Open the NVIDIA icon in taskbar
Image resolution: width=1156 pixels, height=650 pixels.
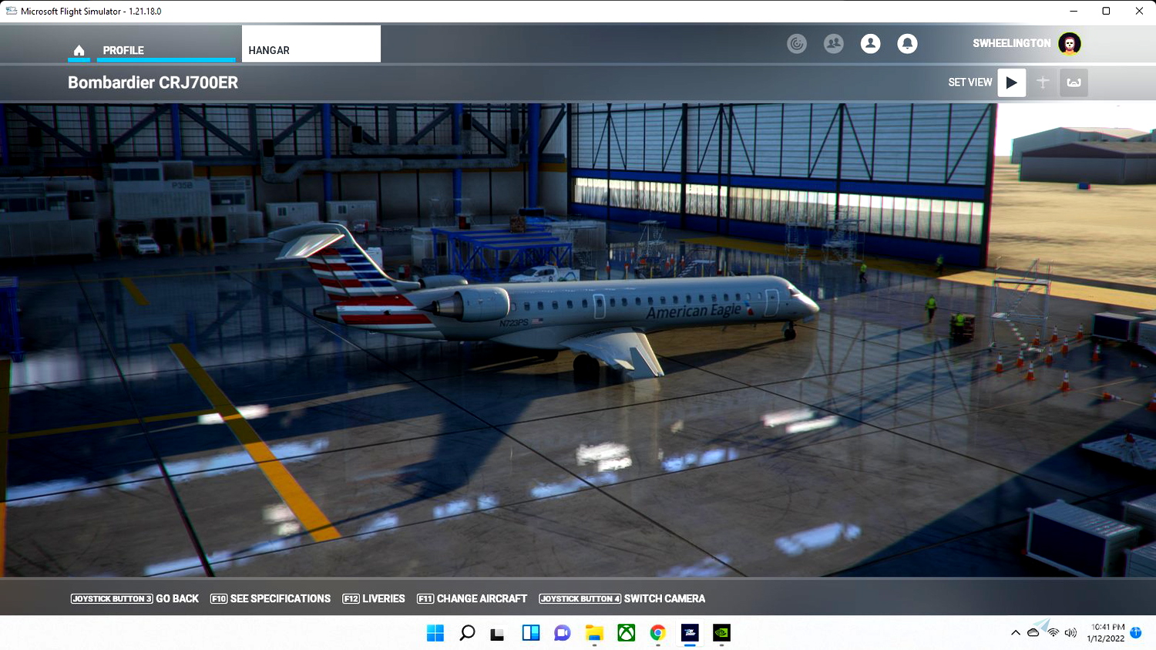721,633
